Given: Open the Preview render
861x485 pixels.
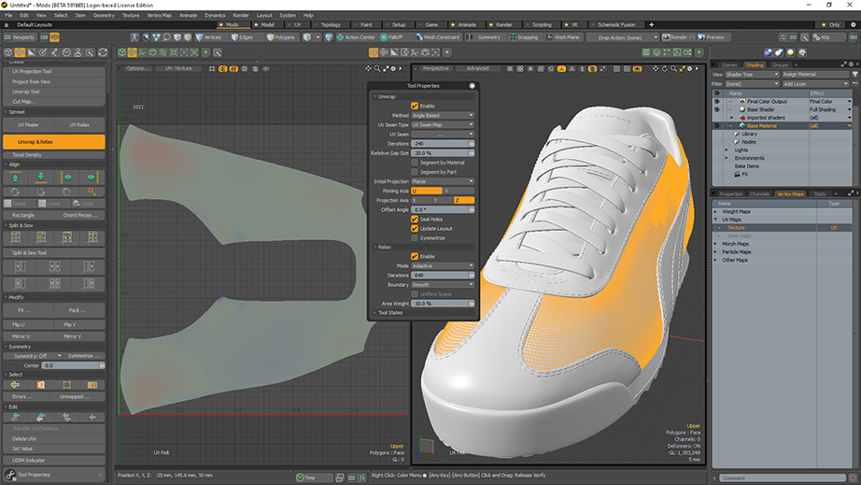Looking at the screenshot, I should click(711, 37).
